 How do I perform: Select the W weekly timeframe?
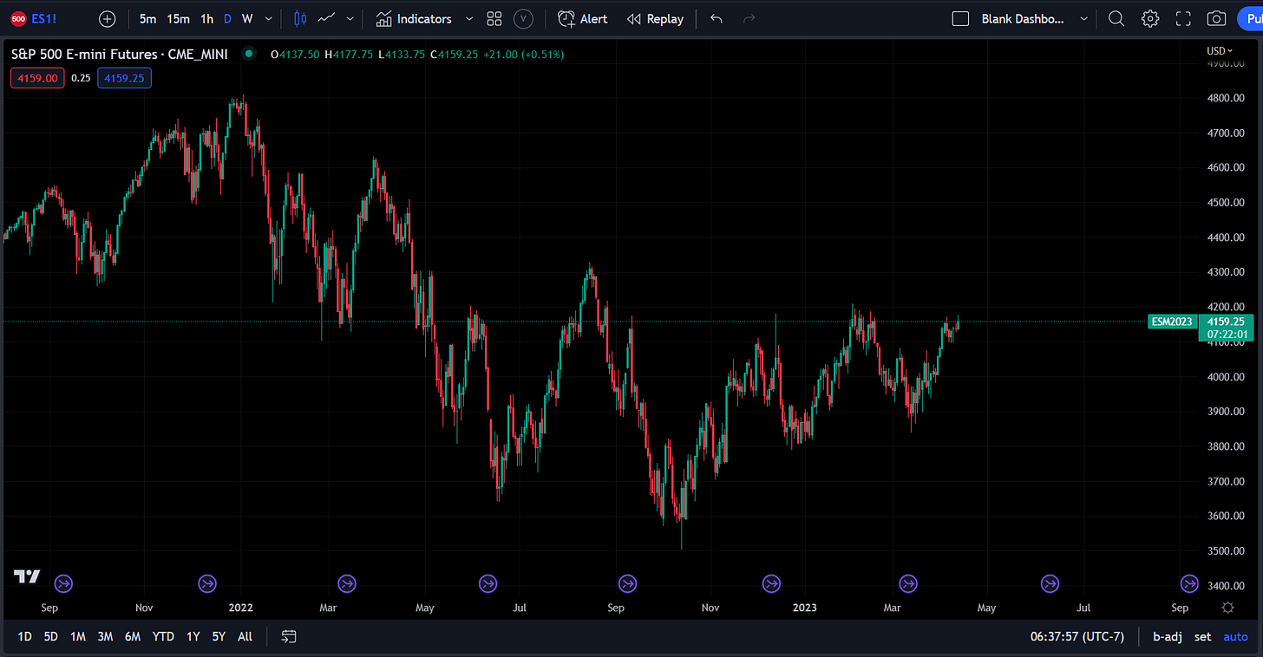point(247,18)
